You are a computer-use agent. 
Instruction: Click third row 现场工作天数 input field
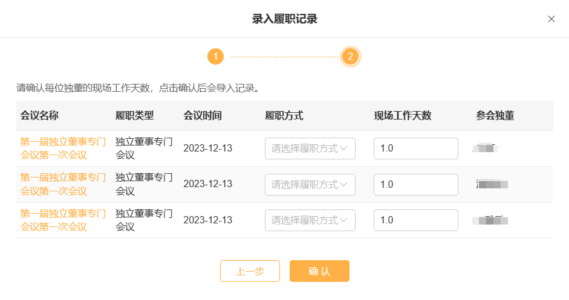point(415,220)
